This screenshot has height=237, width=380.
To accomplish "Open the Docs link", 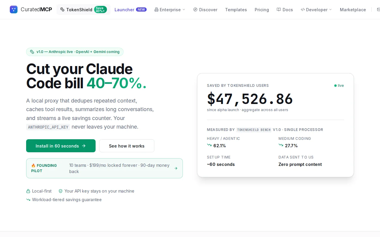I will point(285,9).
